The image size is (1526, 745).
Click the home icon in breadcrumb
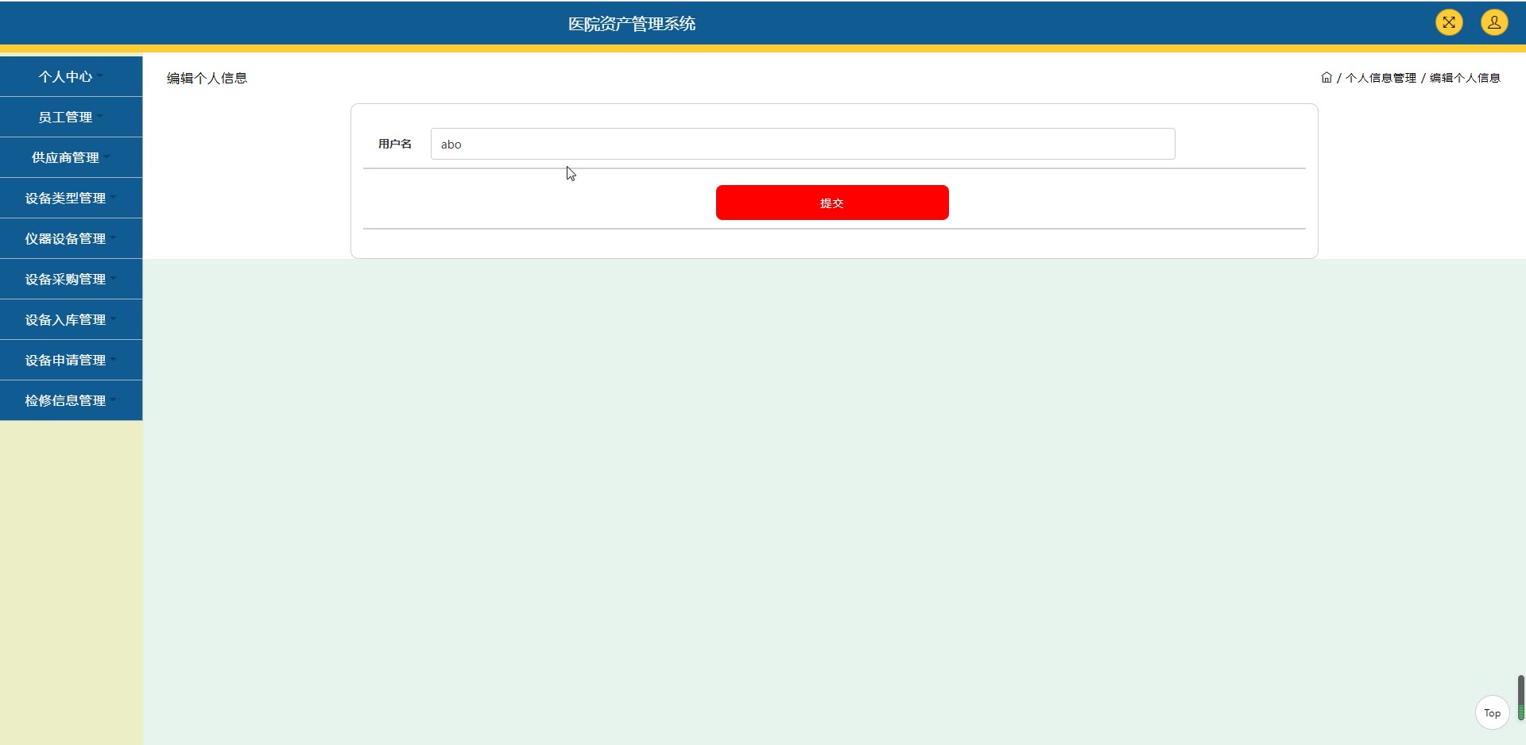click(1327, 78)
